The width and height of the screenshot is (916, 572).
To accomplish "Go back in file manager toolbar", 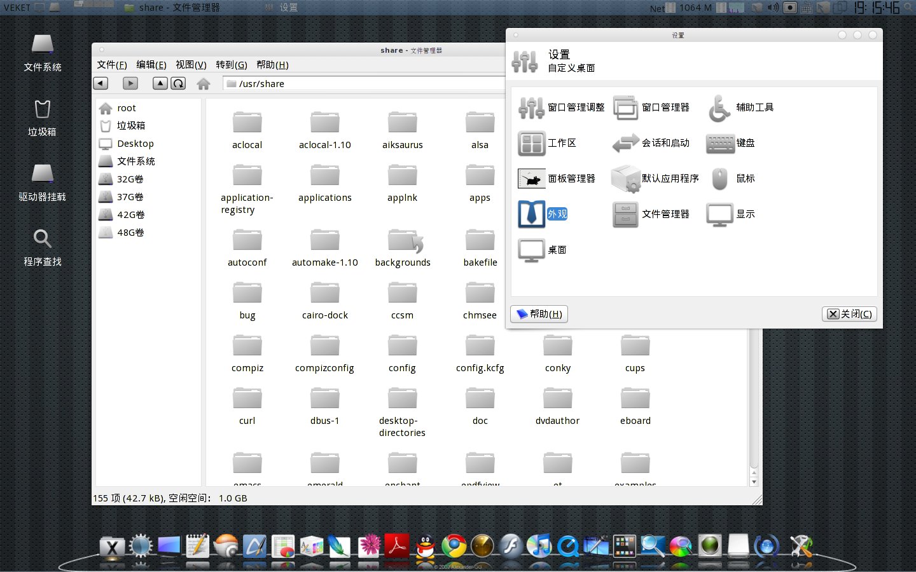I will (x=101, y=83).
